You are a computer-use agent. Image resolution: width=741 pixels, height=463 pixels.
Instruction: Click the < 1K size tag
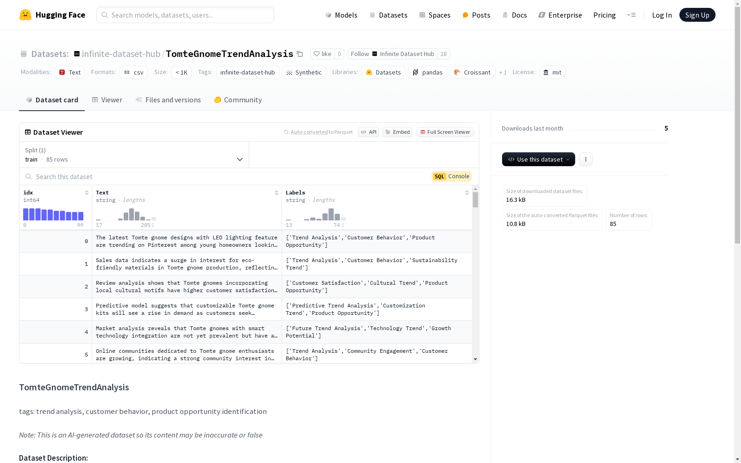pos(182,72)
